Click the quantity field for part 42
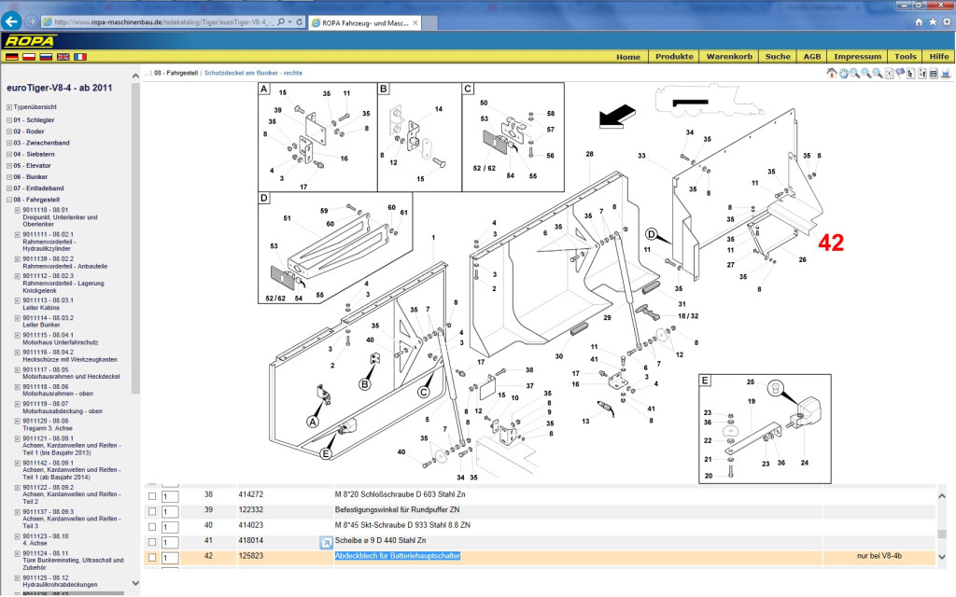Image resolution: width=956 pixels, height=597 pixels. [170, 558]
